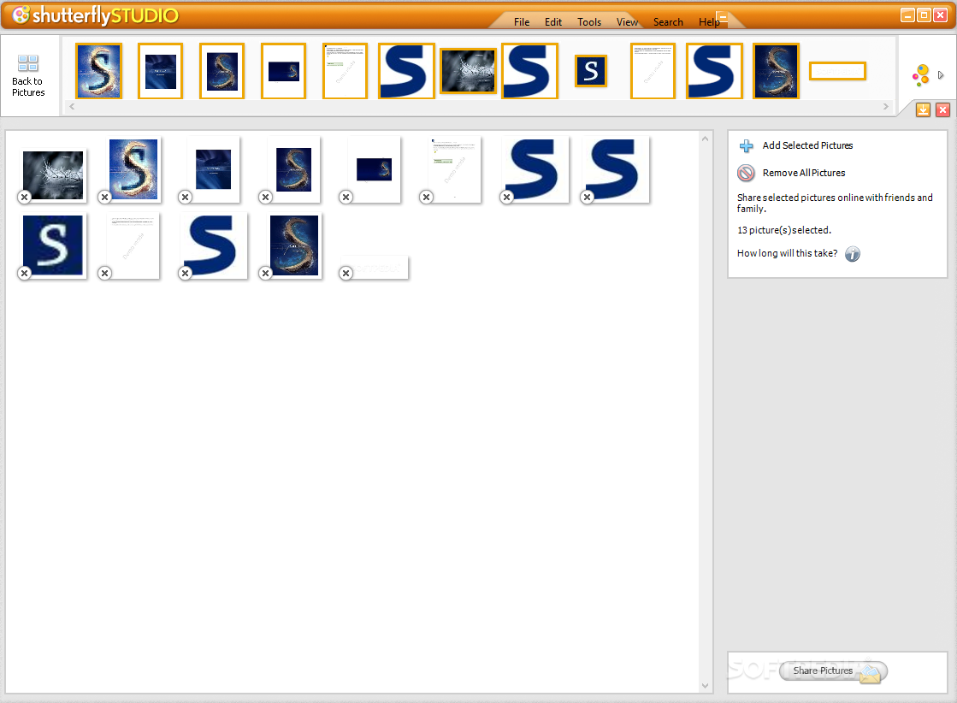
Task: Open the File menu
Action: click(521, 22)
